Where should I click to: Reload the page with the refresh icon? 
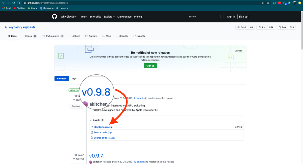[13, 3]
